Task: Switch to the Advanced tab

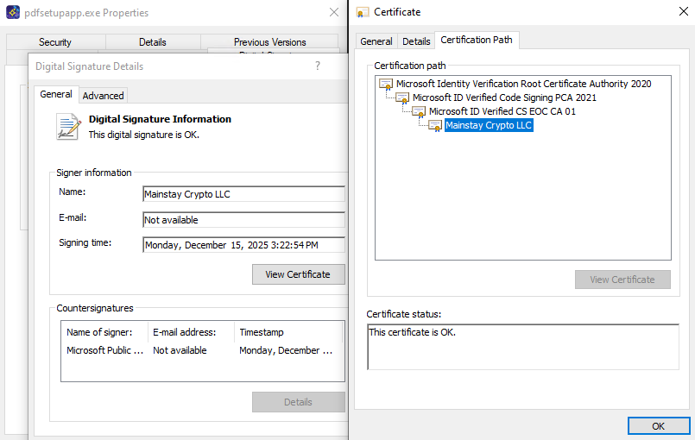Action: (x=104, y=96)
